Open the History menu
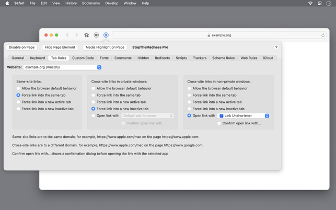 (71, 3)
